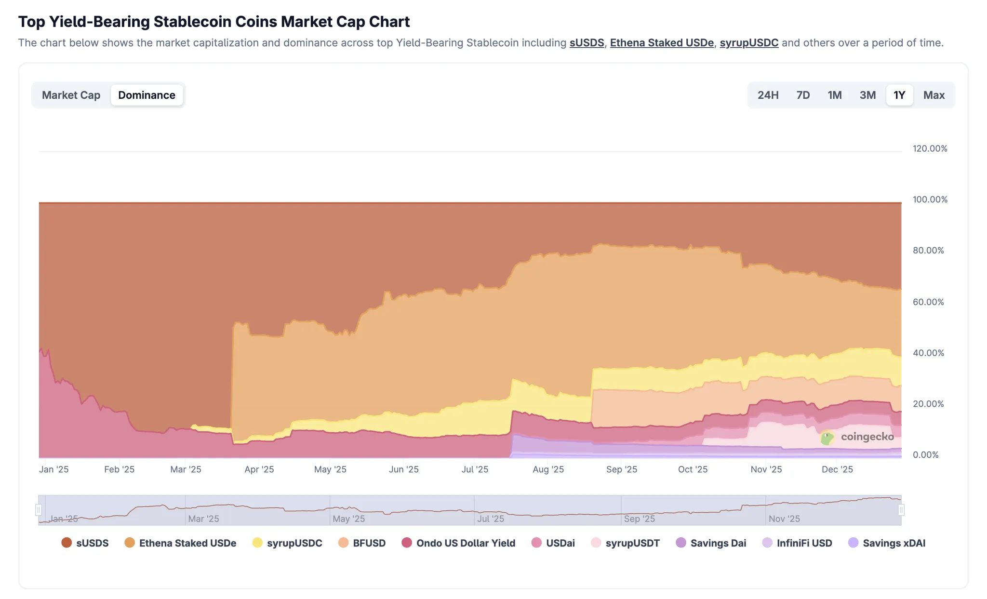This screenshot has height=599, width=987.
Task: Click the Savings Dai legend dot
Action: pyautogui.click(x=681, y=543)
